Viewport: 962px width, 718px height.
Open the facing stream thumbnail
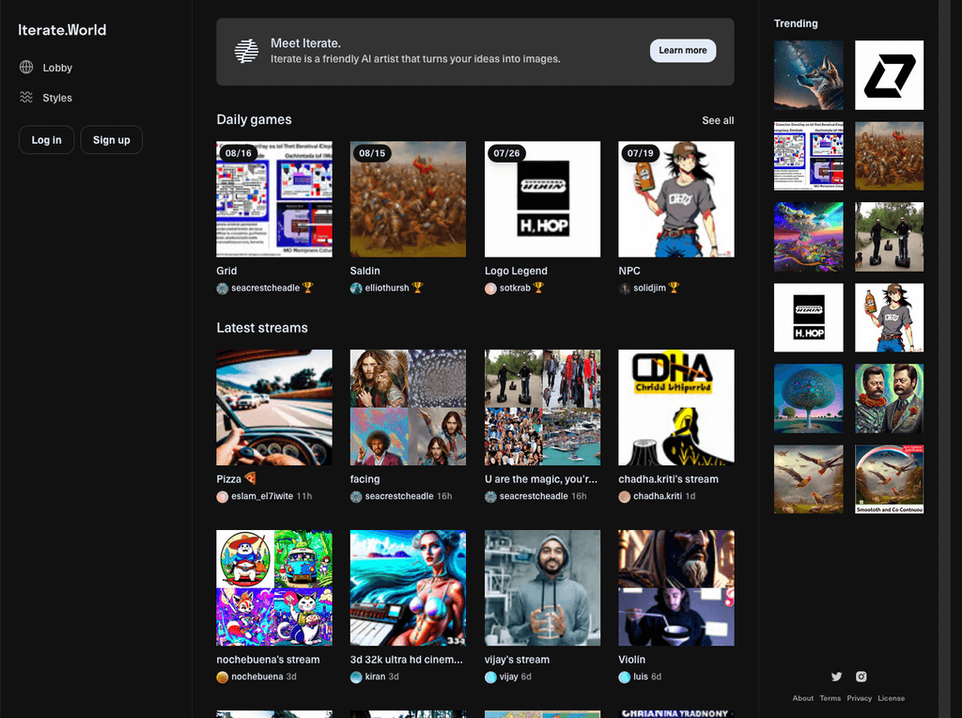coord(408,408)
